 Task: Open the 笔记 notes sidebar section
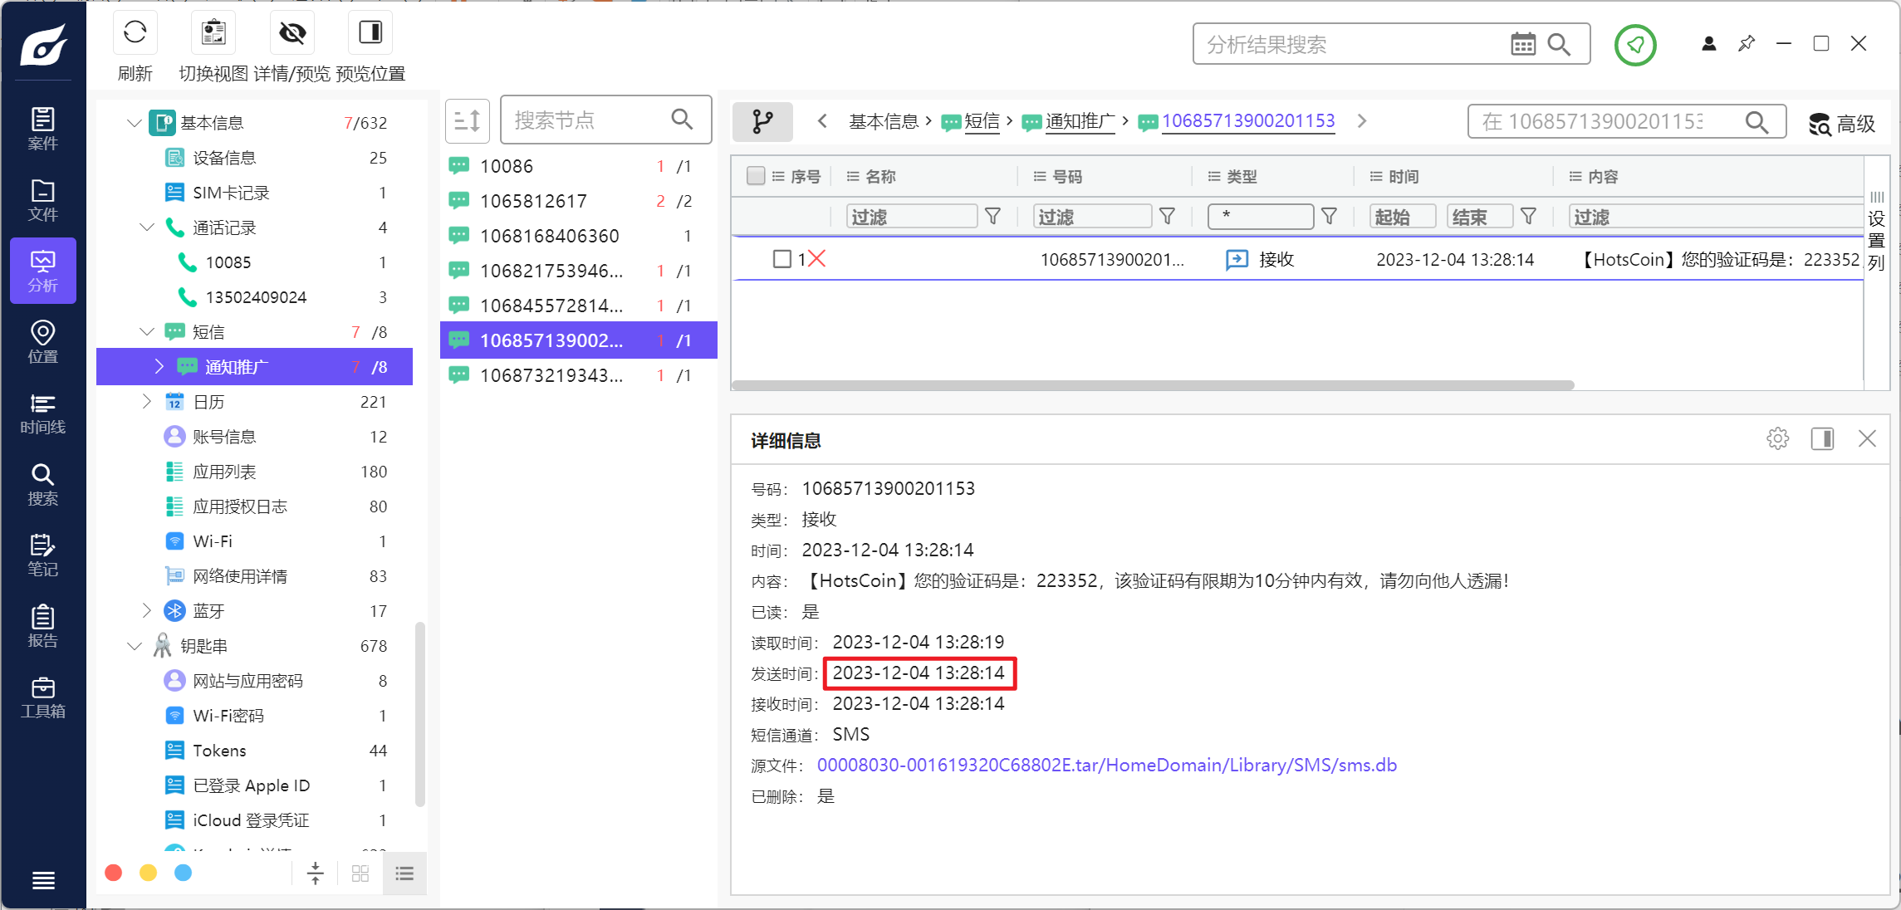tap(43, 555)
